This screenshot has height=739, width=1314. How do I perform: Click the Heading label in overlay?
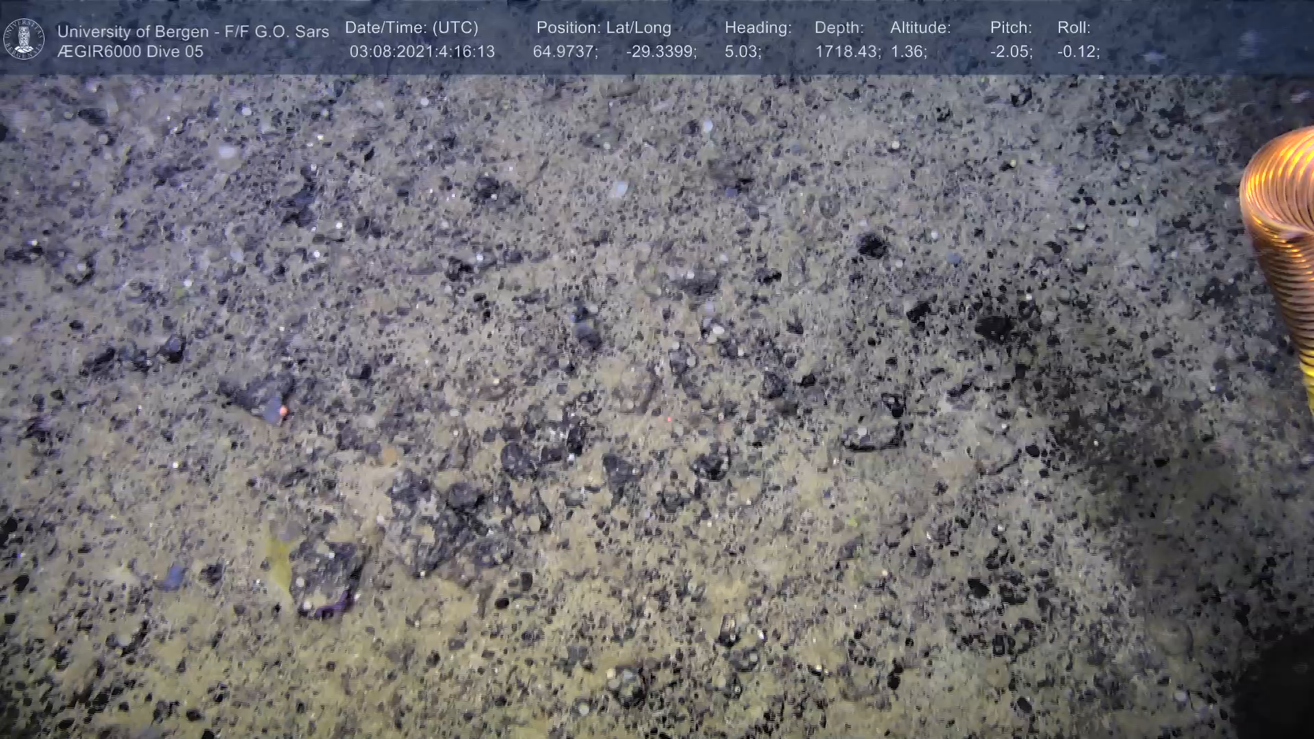point(758,28)
